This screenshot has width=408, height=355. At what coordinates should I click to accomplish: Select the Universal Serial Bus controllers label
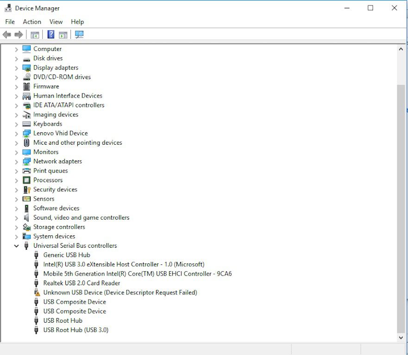pos(75,245)
